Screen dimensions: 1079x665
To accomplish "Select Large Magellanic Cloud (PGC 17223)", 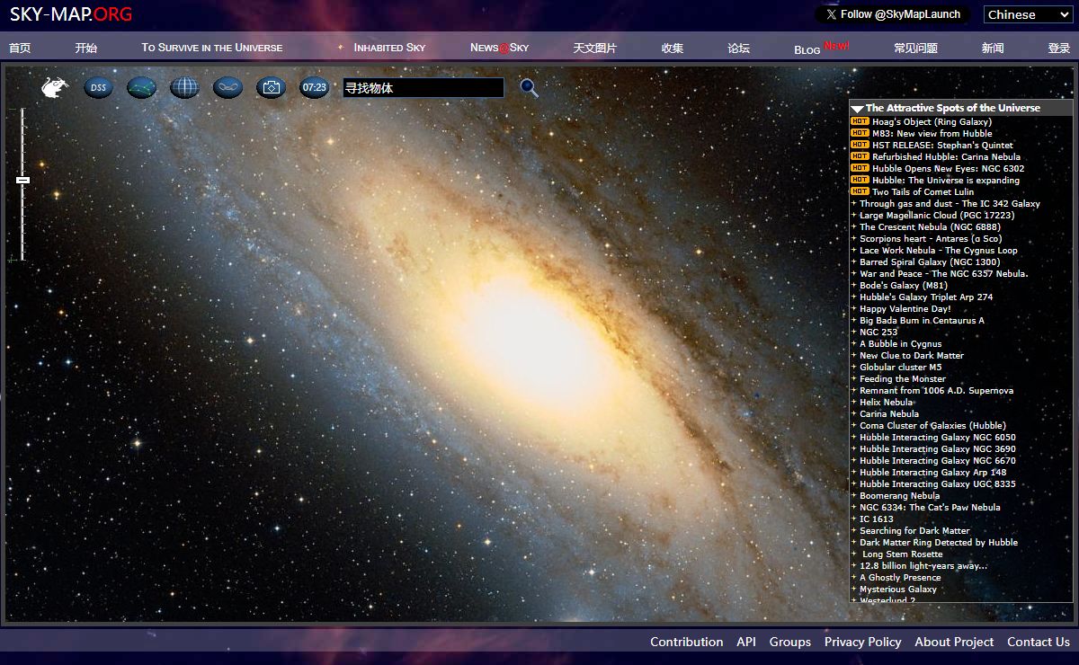I will (x=937, y=215).
